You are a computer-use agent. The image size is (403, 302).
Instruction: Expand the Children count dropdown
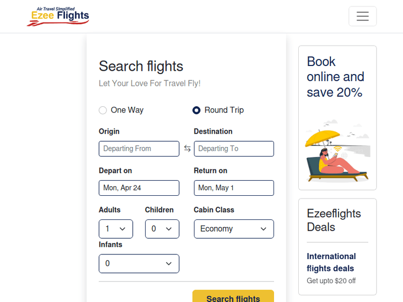(162, 229)
